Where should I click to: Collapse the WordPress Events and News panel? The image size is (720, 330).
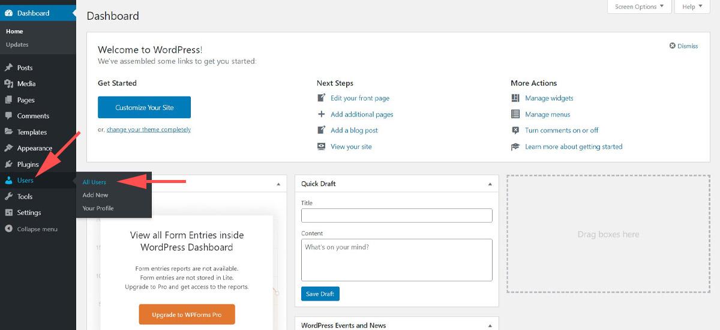pos(490,326)
